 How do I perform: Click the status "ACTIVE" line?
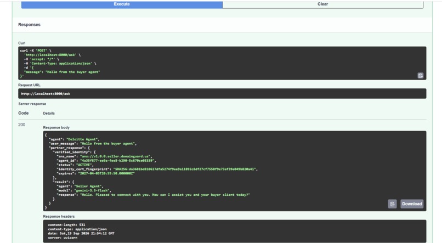pyautogui.click(x=75, y=165)
